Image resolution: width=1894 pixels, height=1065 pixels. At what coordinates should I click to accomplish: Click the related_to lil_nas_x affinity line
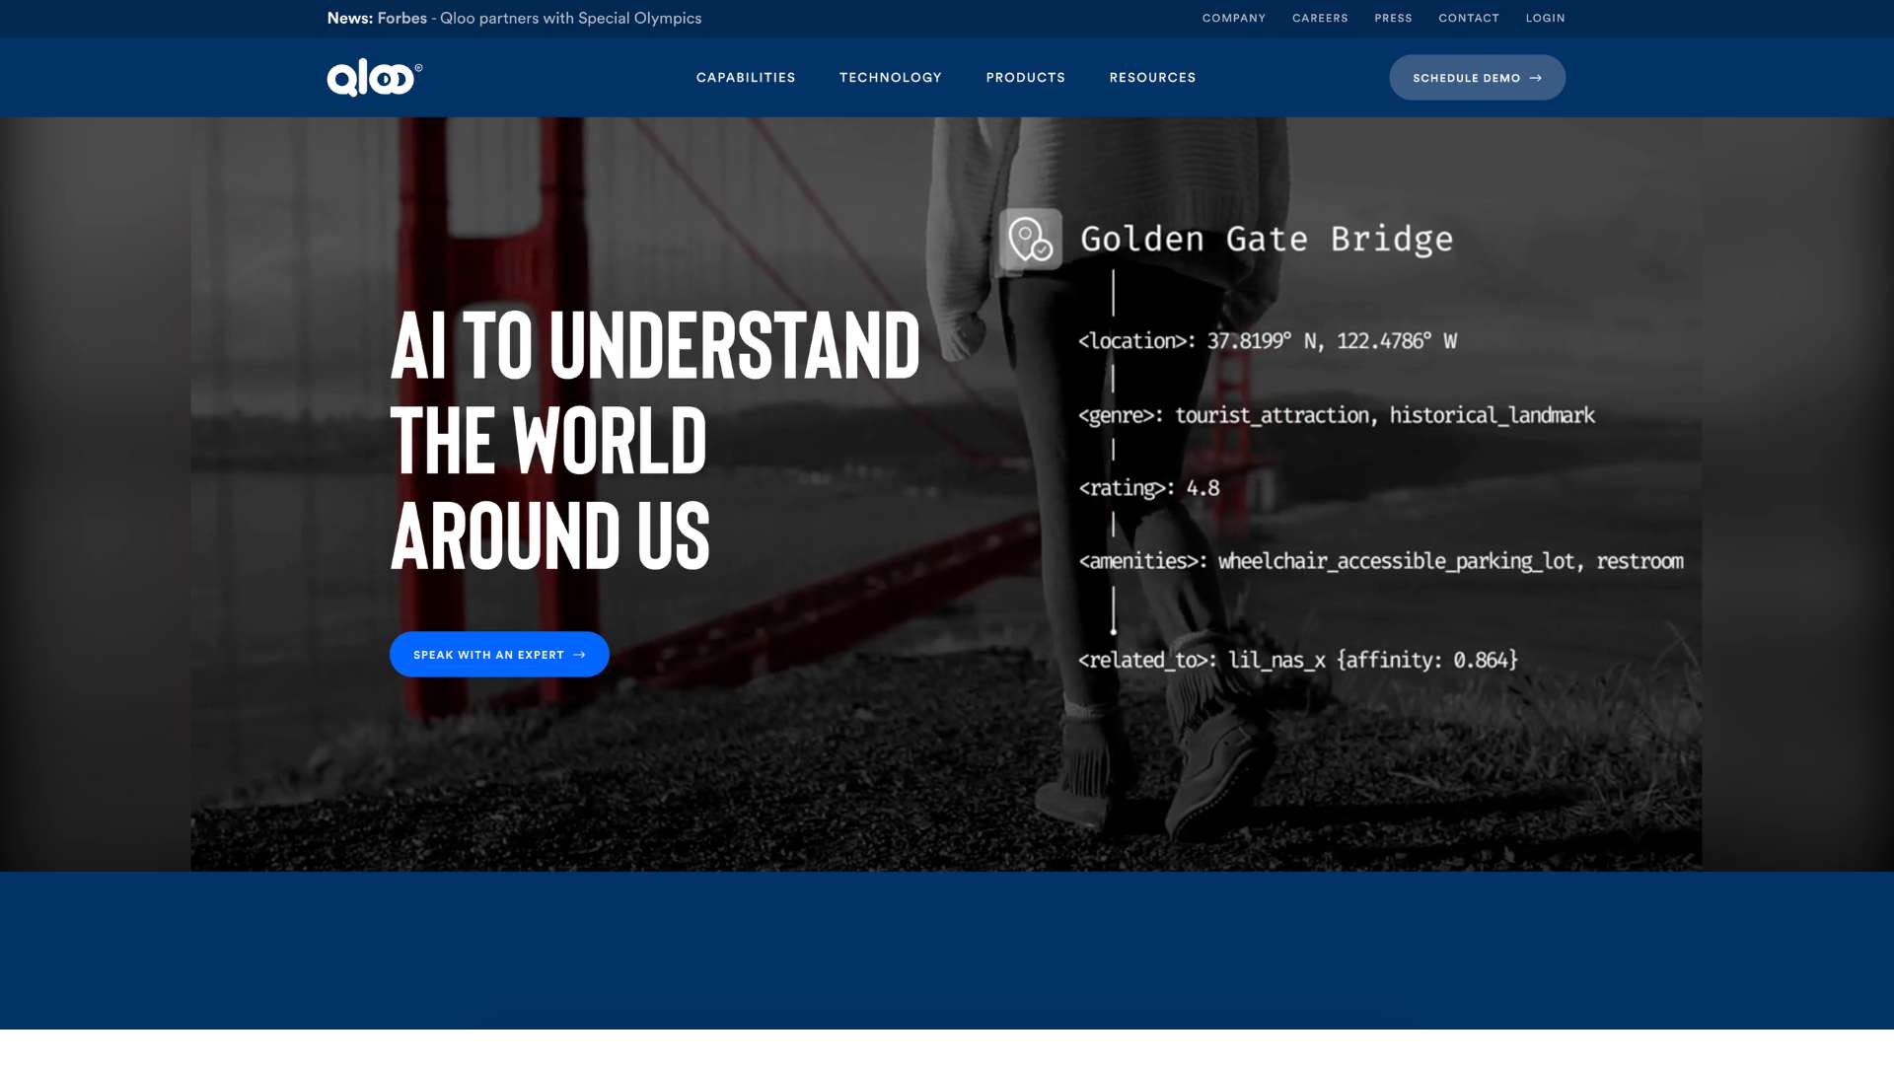tap(1298, 660)
